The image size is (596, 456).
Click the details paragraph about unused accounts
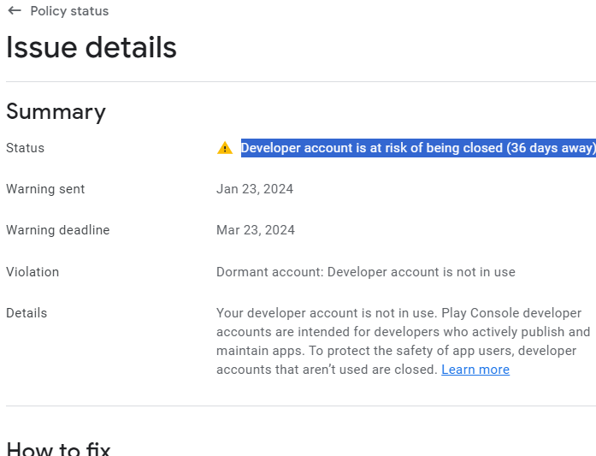point(403,341)
